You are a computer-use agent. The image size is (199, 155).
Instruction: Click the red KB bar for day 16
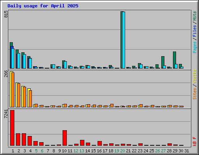point(99,143)
